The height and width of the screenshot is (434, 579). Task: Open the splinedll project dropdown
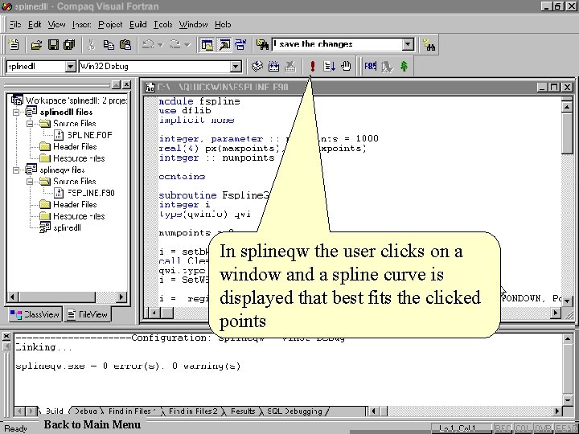pyautogui.click(x=70, y=67)
